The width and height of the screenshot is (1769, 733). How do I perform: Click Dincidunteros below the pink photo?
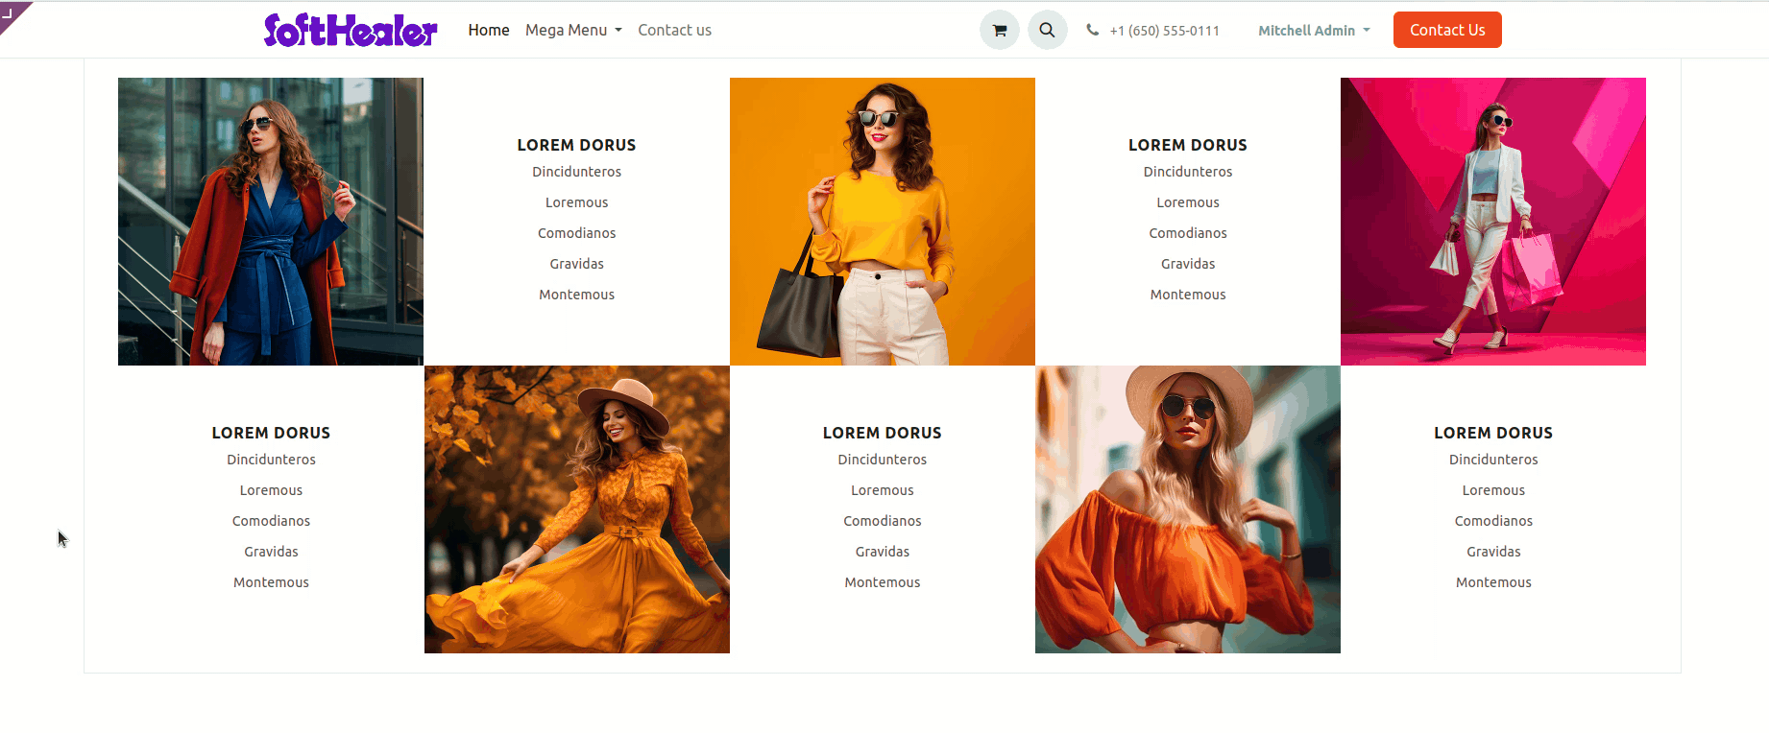click(x=1493, y=460)
